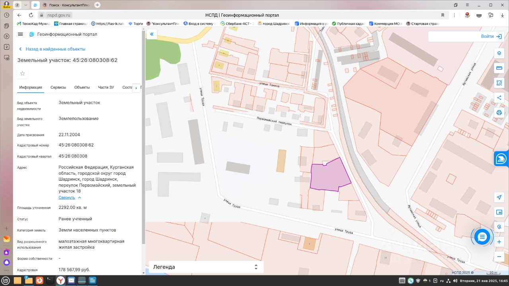Viewport: 509px width, 286px height.
Task: Zoom in on the map with plus
Action: 499,242
